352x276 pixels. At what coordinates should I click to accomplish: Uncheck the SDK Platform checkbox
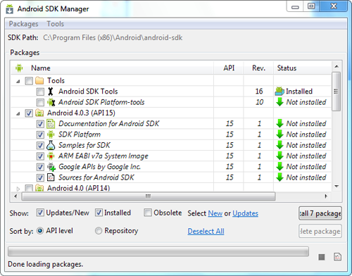point(40,134)
